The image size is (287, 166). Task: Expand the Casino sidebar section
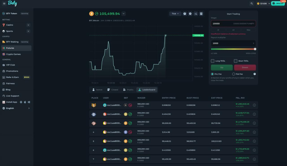tap(28, 25)
